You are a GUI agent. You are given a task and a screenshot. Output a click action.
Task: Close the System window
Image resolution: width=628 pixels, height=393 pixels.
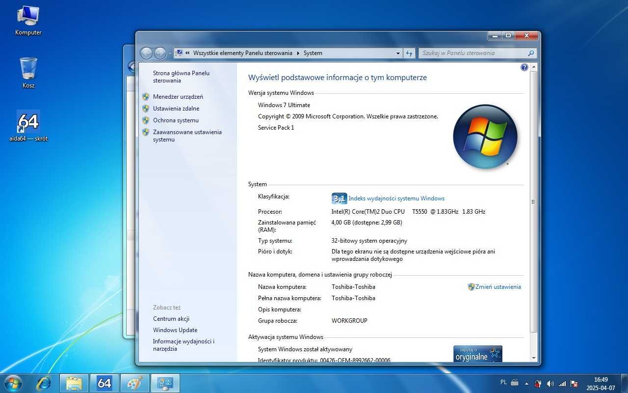(526, 35)
